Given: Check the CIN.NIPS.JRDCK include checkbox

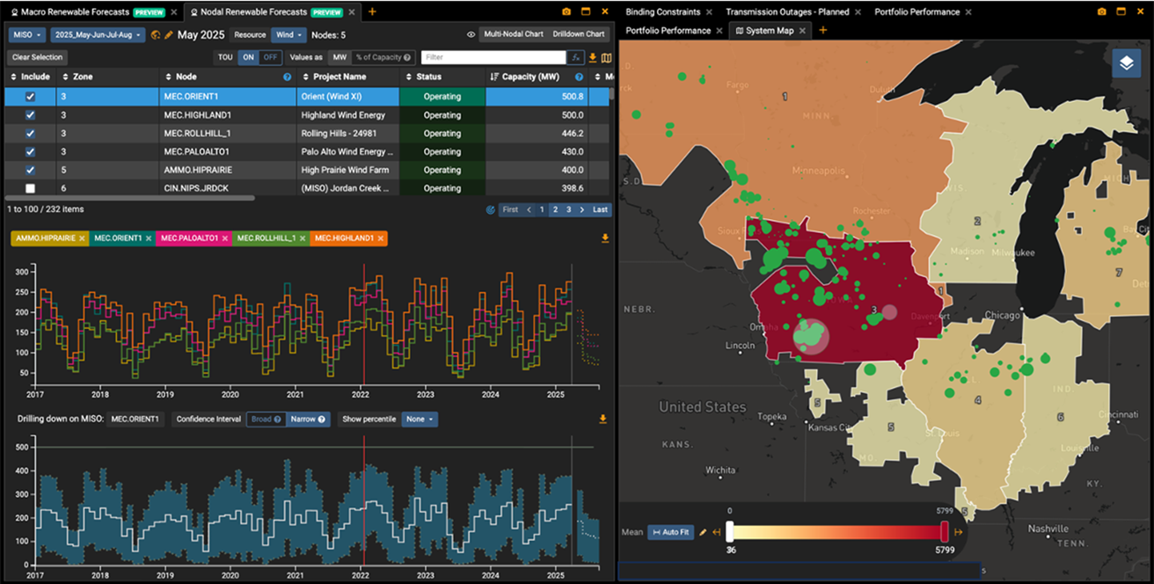Looking at the screenshot, I should [x=31, y=188].
